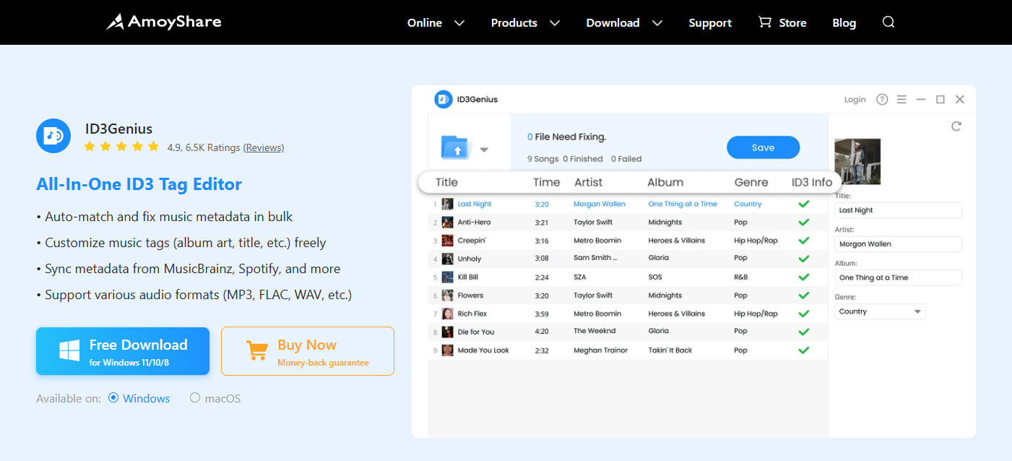Click the Free Download button
The width and height of the screenshot is (1012, 461).
123,351
